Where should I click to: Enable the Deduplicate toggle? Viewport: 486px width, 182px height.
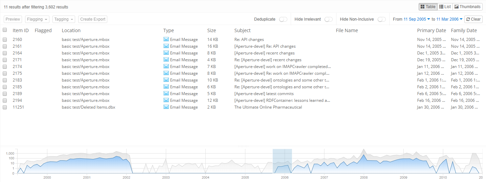pyautogui.click(x=283, y=19)
